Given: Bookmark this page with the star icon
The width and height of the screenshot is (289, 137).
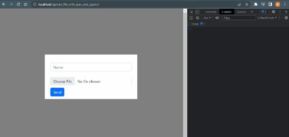Looking at the screenshot, I should (x=247, y=4).
